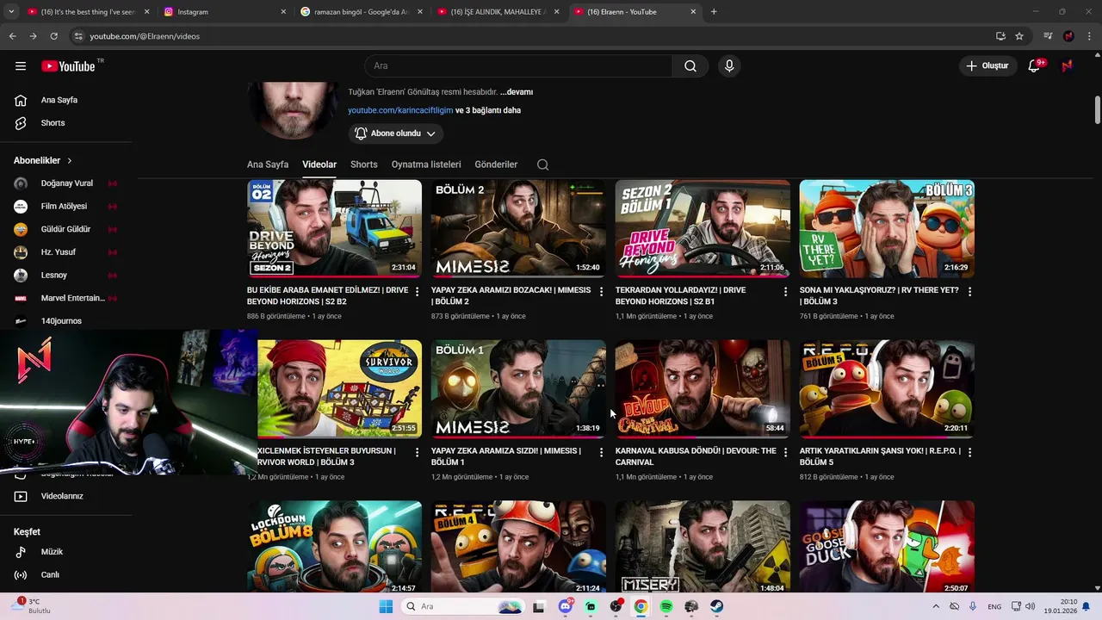Switch to the Ana Sayfa channel tab
This screenshot has height=620, width=1102.
click(268, 164)
